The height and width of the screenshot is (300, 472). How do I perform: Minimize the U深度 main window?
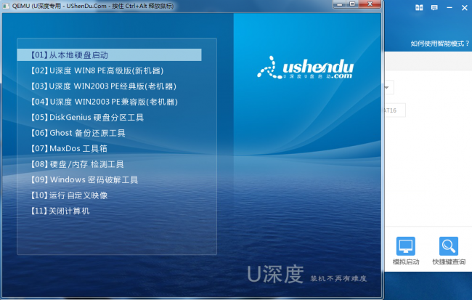[449, 8]
